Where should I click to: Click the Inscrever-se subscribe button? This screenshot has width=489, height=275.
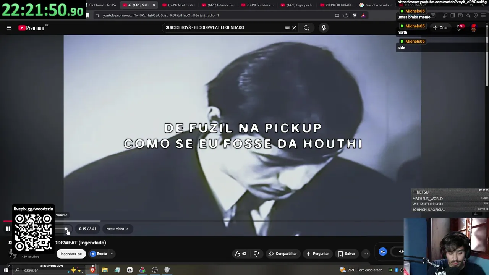pyautogui.click(x=71, y=254)
